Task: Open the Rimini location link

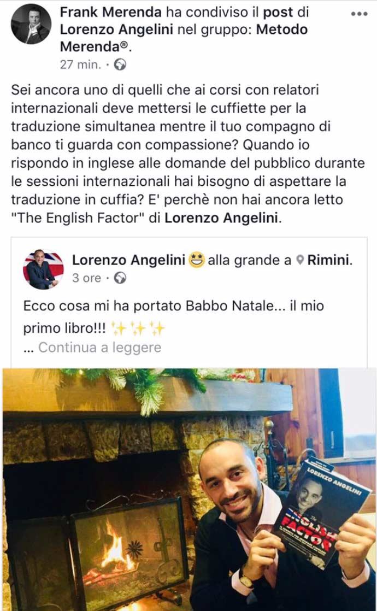Action: click(329, 260)
